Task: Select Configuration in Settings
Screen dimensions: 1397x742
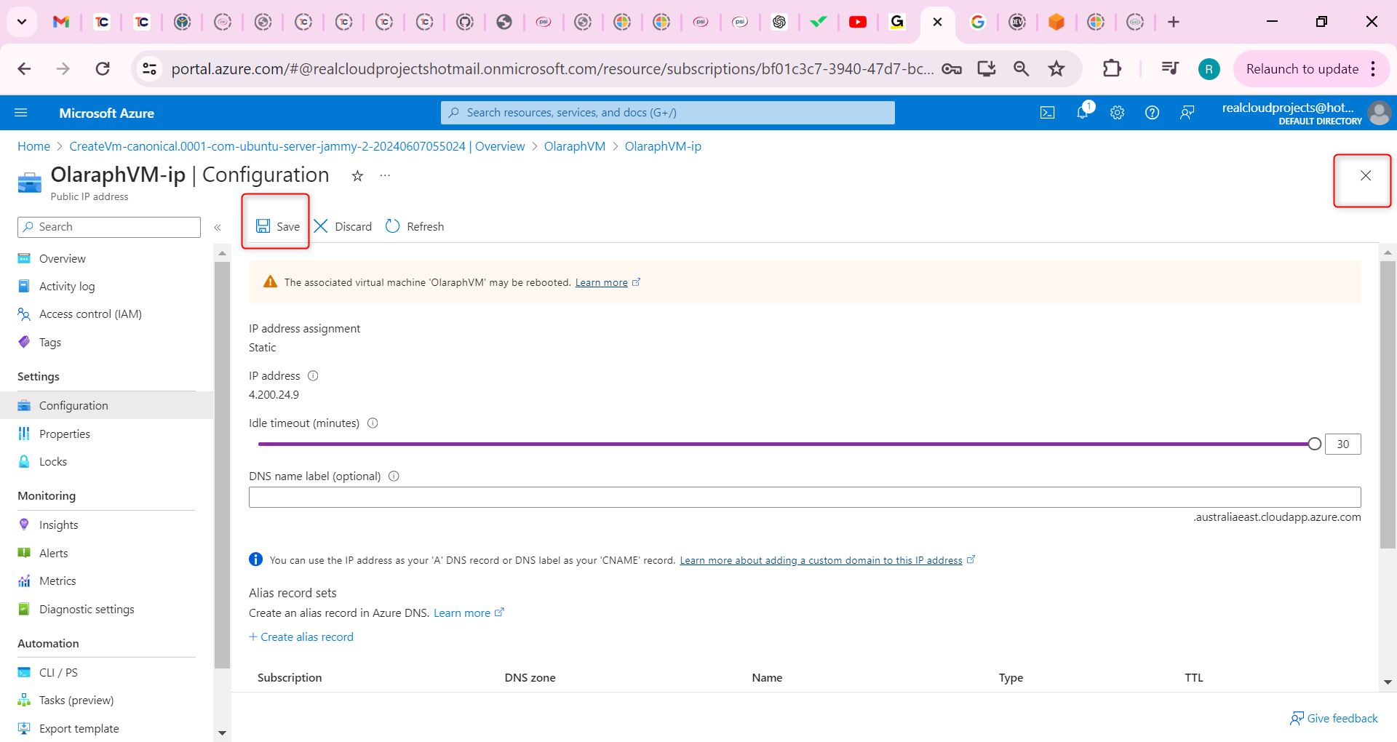Action: (x=106, y=406)
